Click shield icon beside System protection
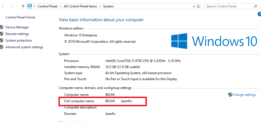This screenshot has width=261, height=122. (x=2, y=40)
